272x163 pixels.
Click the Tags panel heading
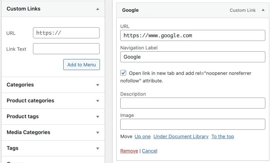click(13, 148)
